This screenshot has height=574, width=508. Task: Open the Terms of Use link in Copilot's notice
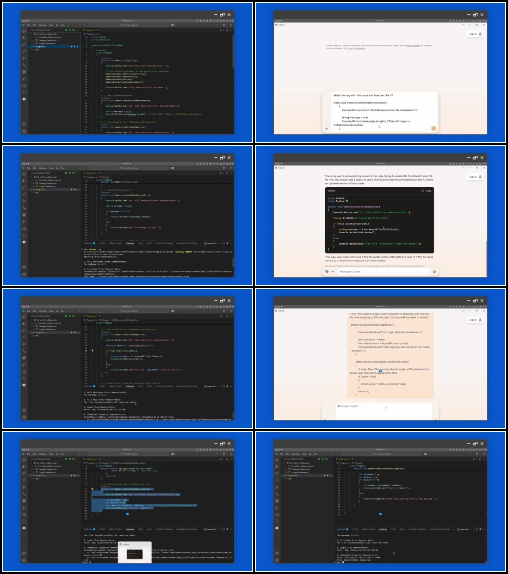point(412,46)
